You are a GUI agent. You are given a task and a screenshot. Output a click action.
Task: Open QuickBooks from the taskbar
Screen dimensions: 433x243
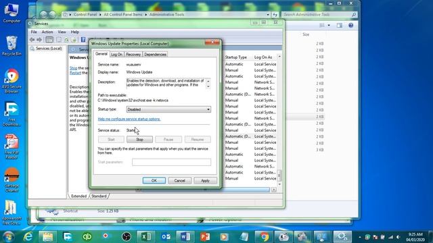click(87, 237)
